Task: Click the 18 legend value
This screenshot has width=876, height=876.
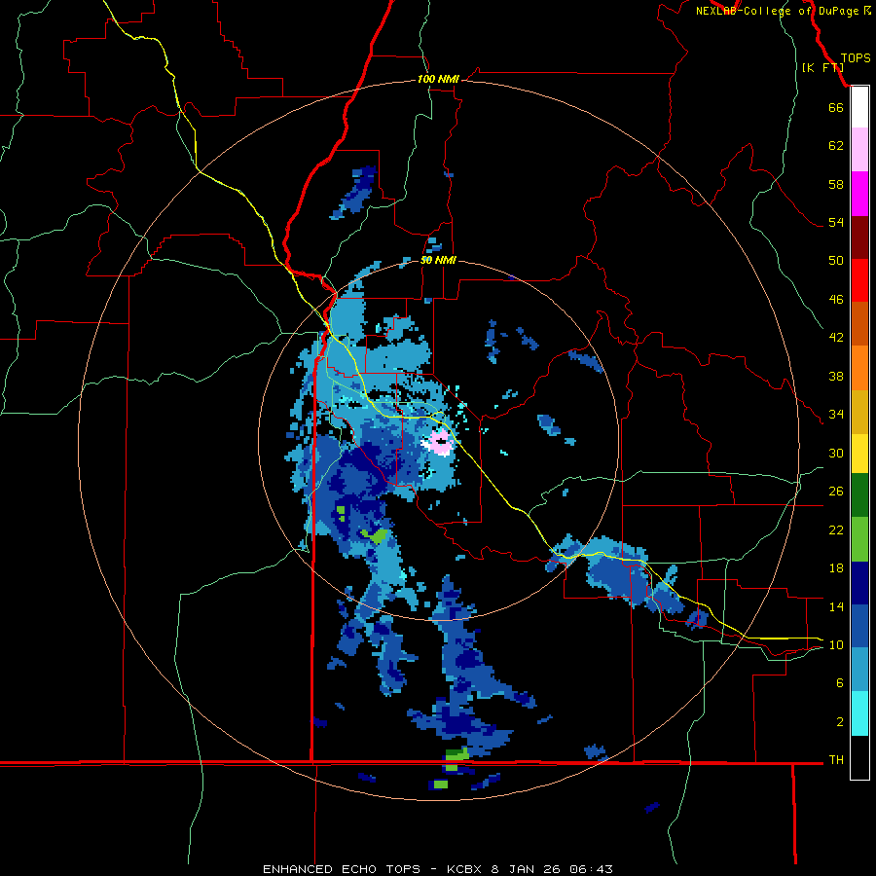Action: click(836, 568)
